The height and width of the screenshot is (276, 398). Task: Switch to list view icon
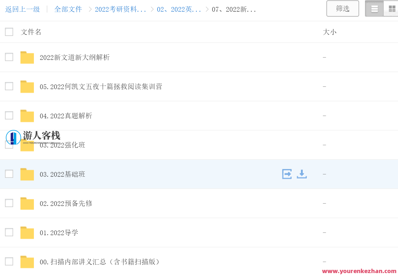click(374, 9)
